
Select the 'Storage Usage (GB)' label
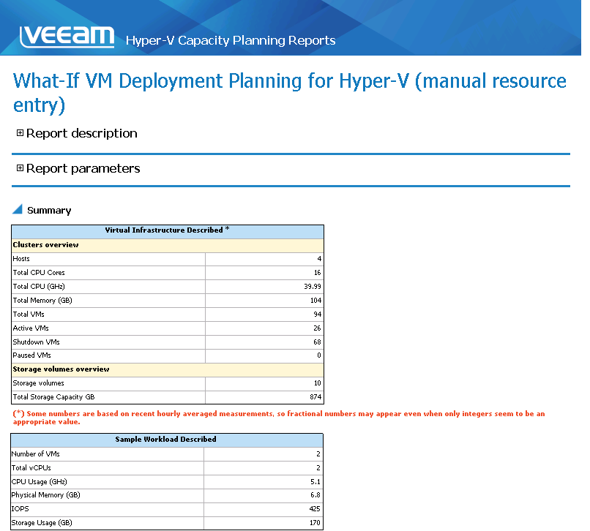pos(42,523)
